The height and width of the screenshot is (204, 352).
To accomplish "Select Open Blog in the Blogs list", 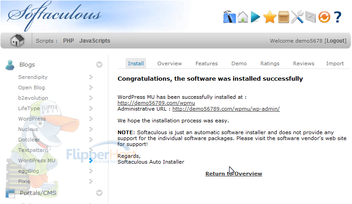I will coord(31,87).
